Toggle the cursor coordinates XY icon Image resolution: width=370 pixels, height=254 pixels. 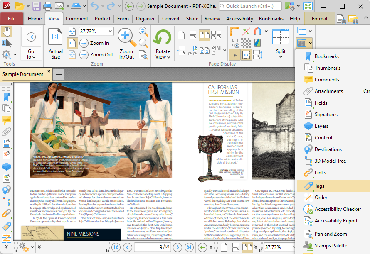click(x=246, y=55)
